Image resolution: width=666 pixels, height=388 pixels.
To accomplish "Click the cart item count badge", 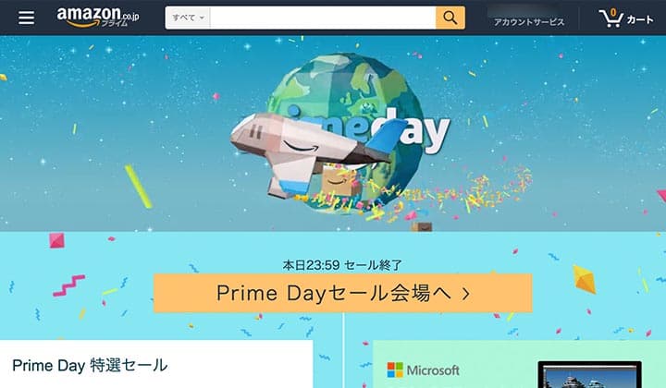I will click(613, 12).
